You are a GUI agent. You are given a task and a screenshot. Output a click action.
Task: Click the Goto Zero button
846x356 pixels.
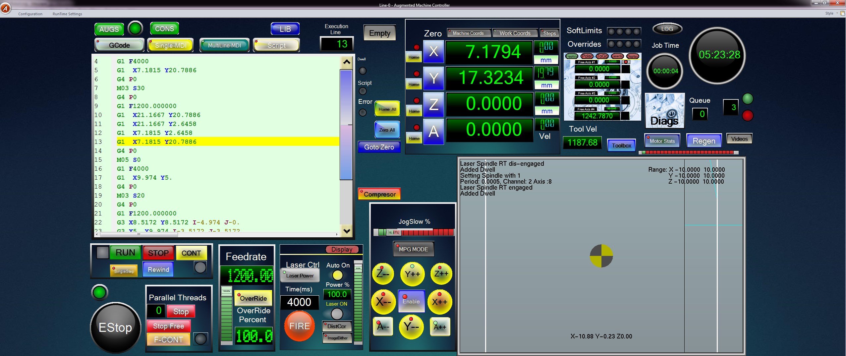(x=379, y=147)
